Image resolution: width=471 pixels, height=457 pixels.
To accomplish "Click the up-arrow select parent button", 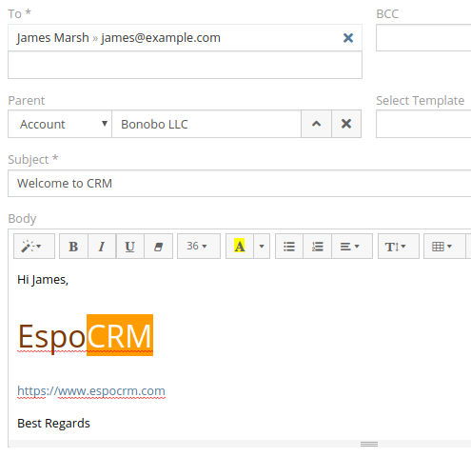I will 316,124.
